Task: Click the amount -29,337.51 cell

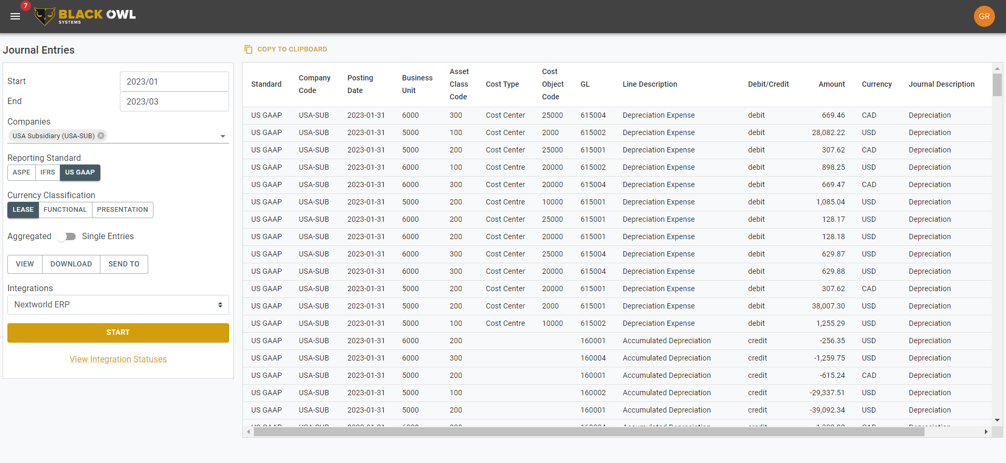Action: (827, 393)
